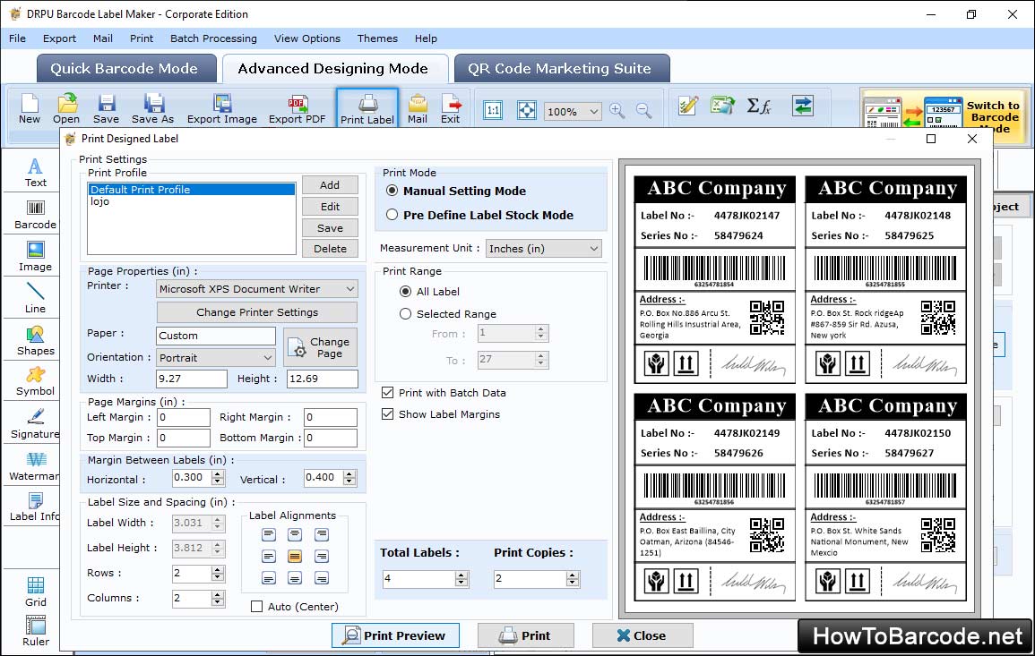Click the Change Printer Settings button
This screenshot has width=1035, height=656.
point(257,312)
